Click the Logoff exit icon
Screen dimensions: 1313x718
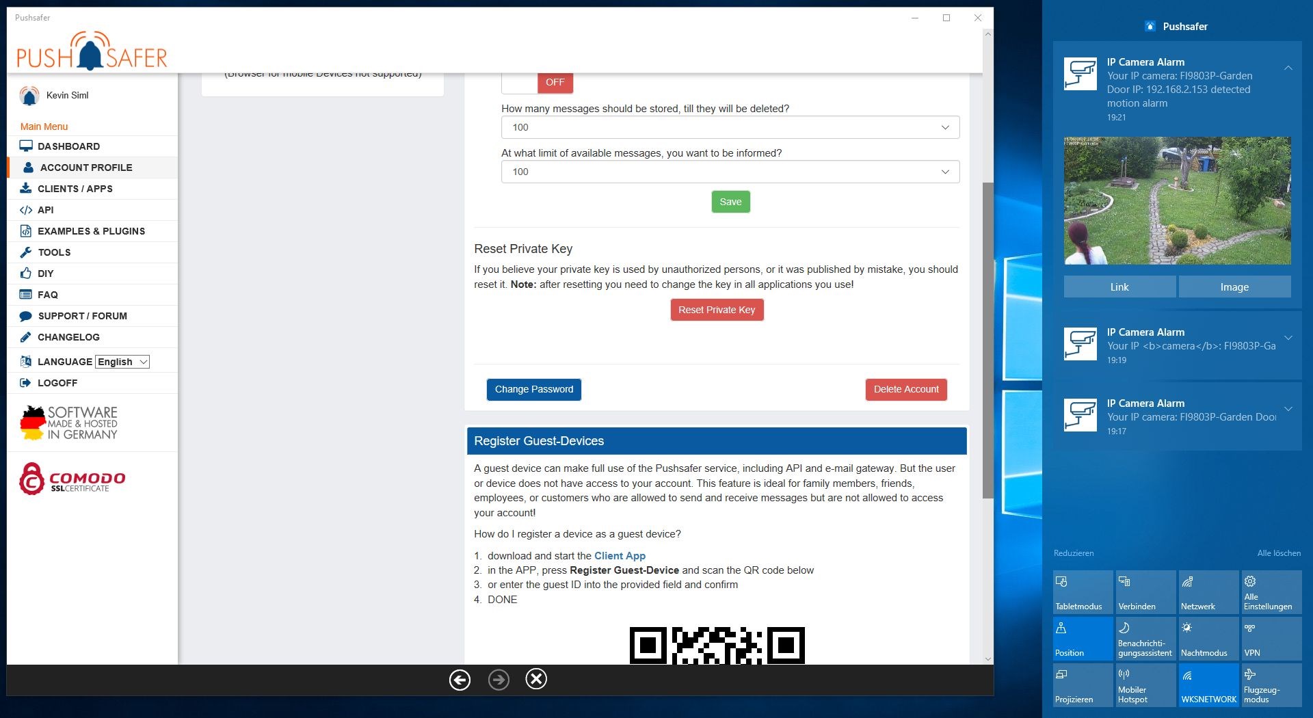26,383
